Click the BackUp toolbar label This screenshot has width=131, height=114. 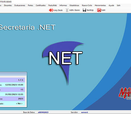90,10
